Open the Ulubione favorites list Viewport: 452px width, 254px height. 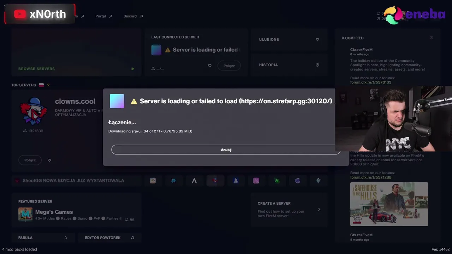click(289, 40)
